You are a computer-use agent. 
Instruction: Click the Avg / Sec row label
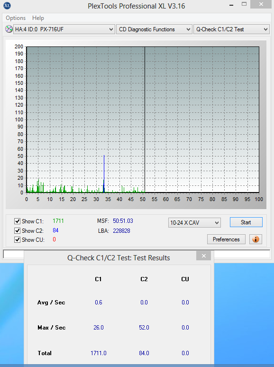51,303
